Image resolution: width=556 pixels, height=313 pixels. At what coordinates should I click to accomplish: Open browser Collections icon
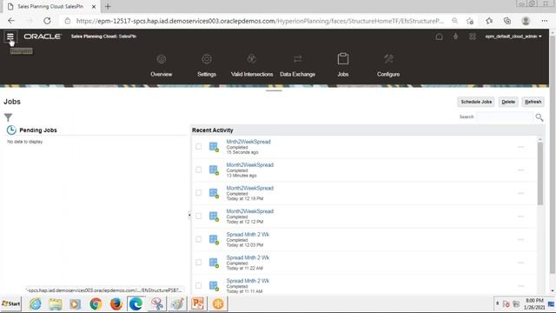coord(507,21)
